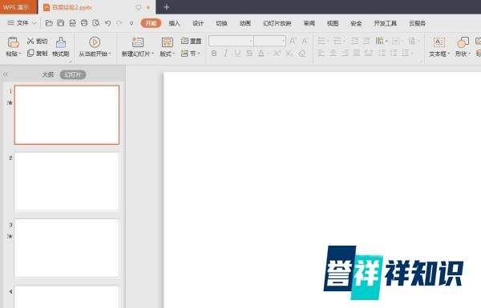Click the 文本框 Text Box icon

pyautogui.click(x=439, y=42)
